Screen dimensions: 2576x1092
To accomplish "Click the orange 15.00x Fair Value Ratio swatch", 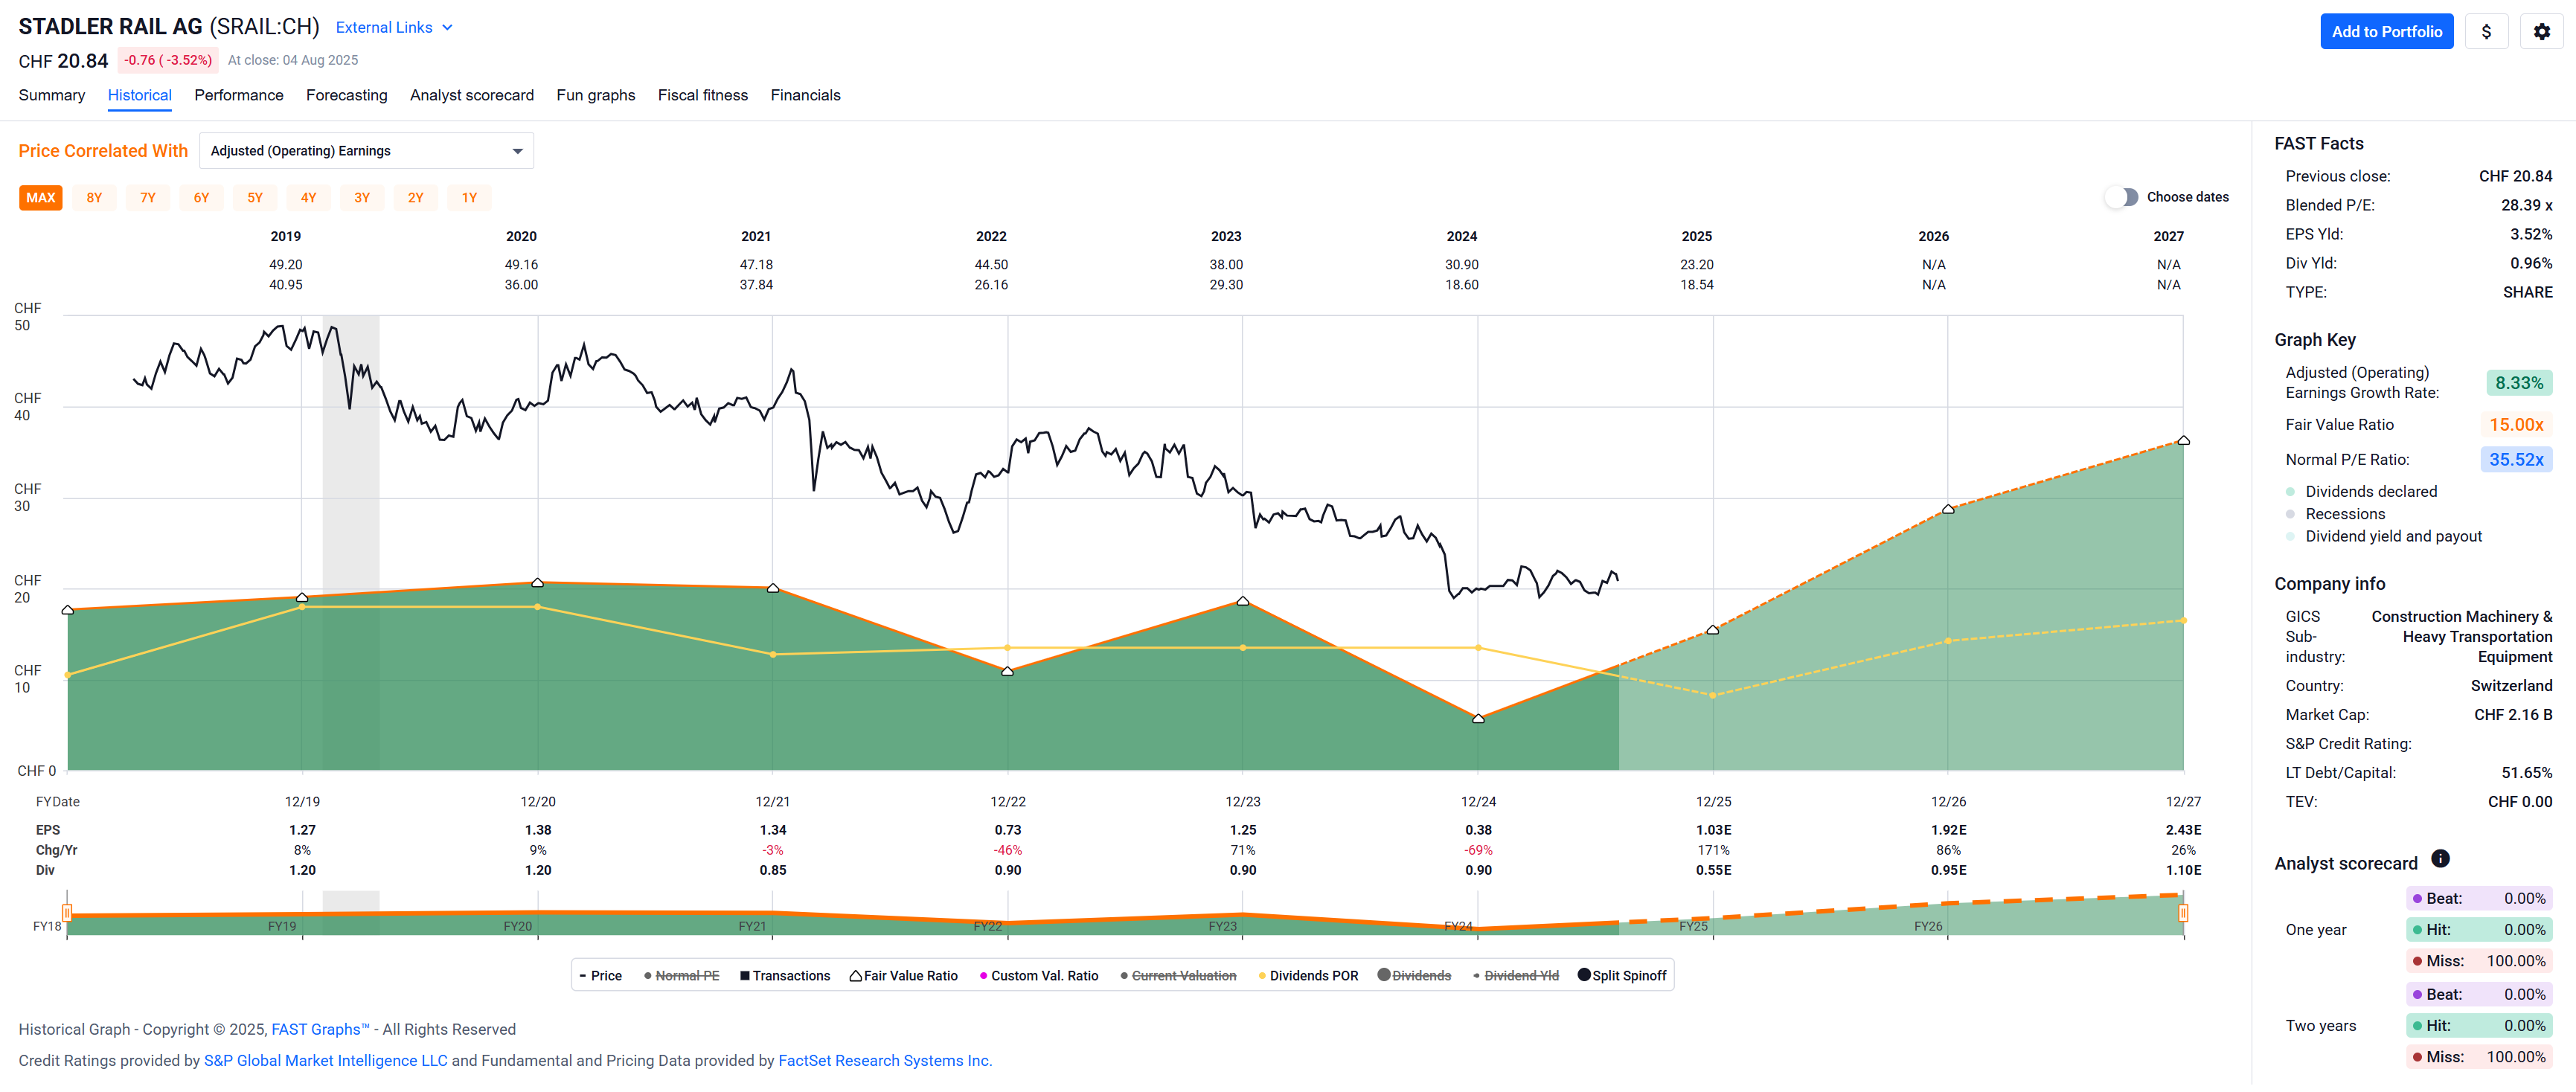I will click(2516, 425).
